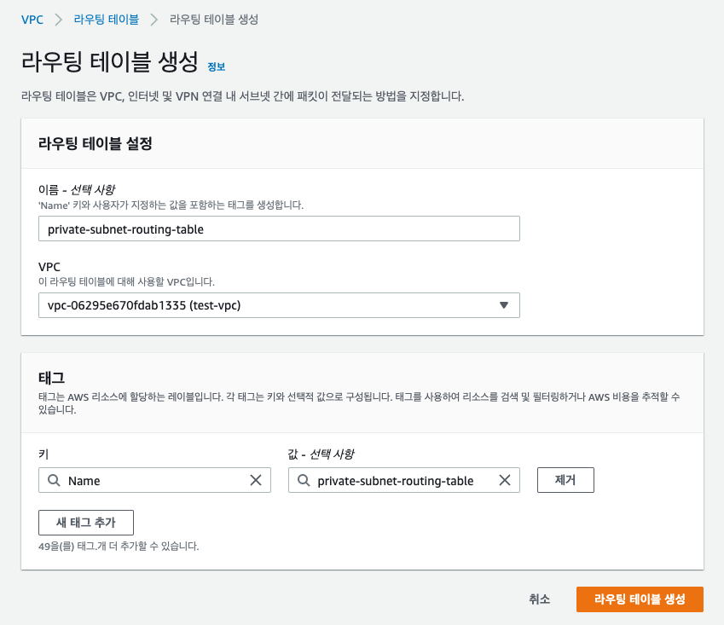The width and height of the screenshot is (724, 625).
Task: Click the 태그 section heading
Action: click(x=52, y=378)
